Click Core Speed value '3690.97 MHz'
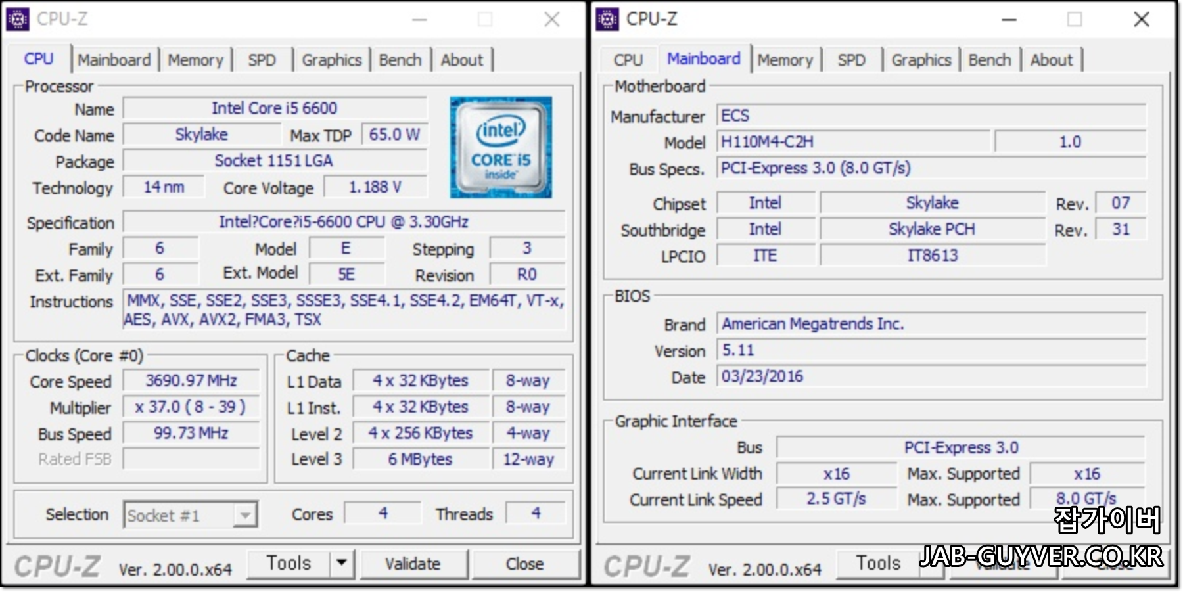1183x592 pixels. pos(191,380)
